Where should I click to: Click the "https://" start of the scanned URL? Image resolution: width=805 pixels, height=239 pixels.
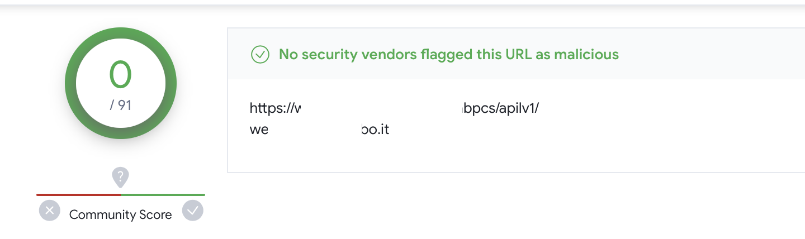[272, 108]
